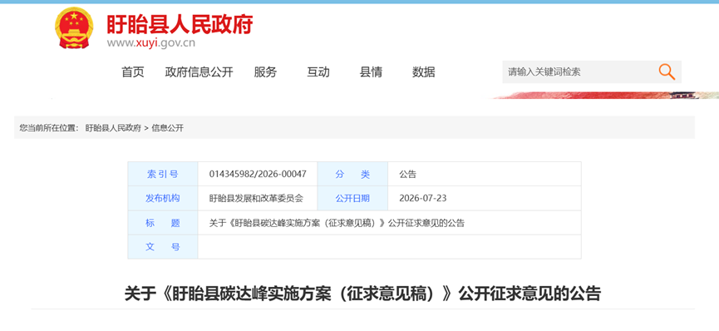Open the 服务 menu item

coord(265,72)
